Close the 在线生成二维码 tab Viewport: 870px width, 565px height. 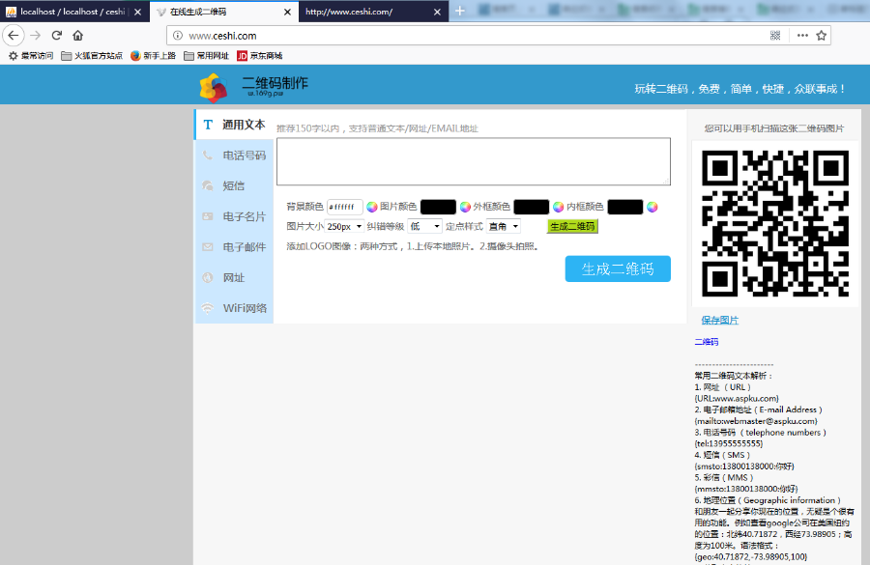click(287, 12)
